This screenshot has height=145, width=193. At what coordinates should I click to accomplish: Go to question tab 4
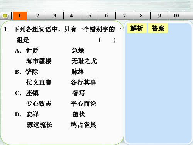[x=71, y=15]
